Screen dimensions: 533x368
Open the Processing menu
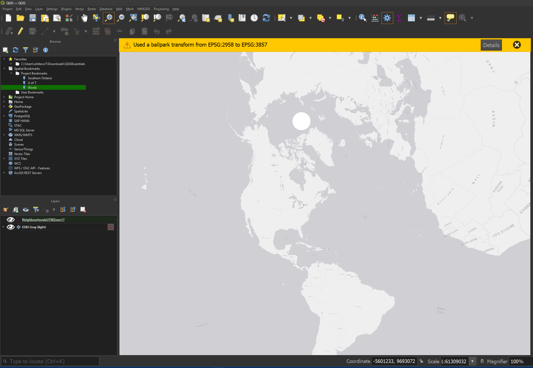coord(161,9)
